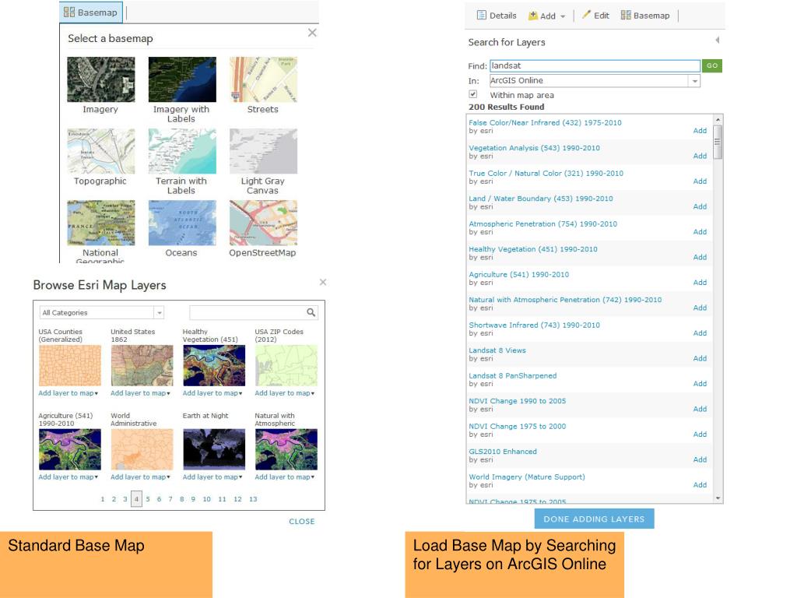
Task: Choose the OpenStreetMap basemap thumbnail
Action: coord(263,223)
